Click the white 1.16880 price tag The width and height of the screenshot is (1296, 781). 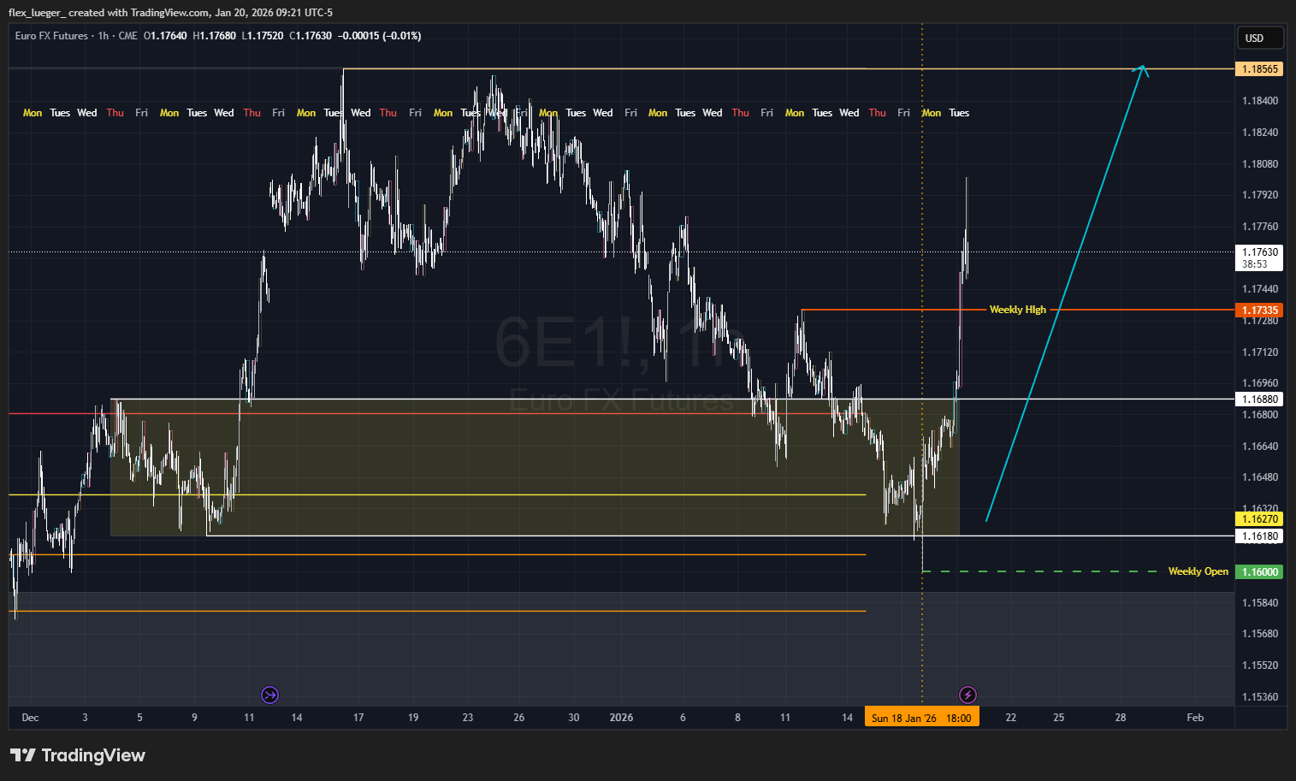1259,399
